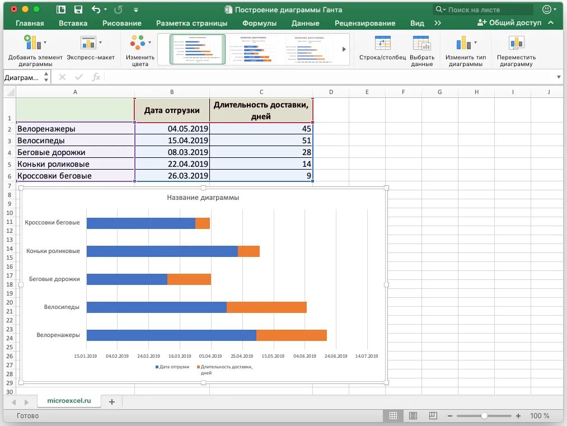567x426 pixels.
Task: Switch to Normal view icon
Action: 393,416
